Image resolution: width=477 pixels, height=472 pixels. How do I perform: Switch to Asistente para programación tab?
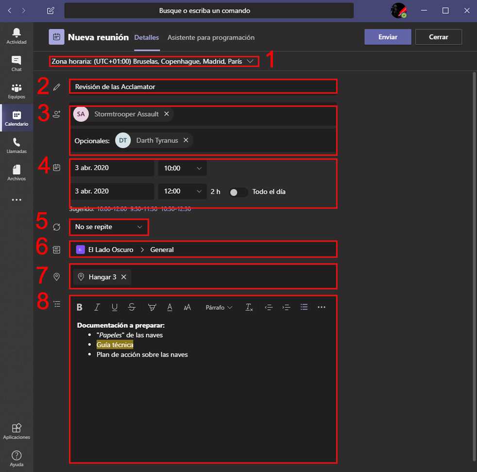[211, 37]
